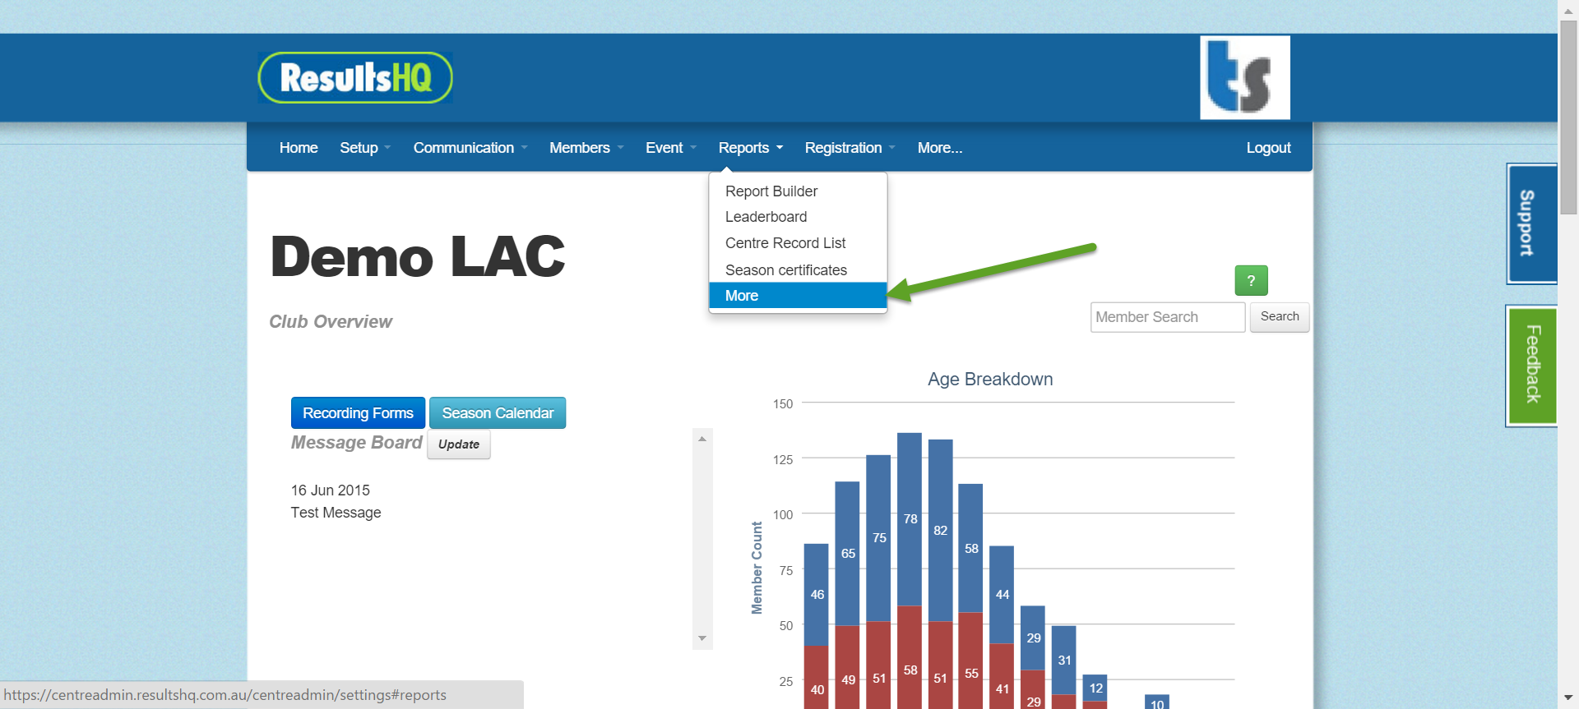Click the red bar segment labeled 40
The height and width of the screenshot is (709, 1579).
tap(817, 677)
